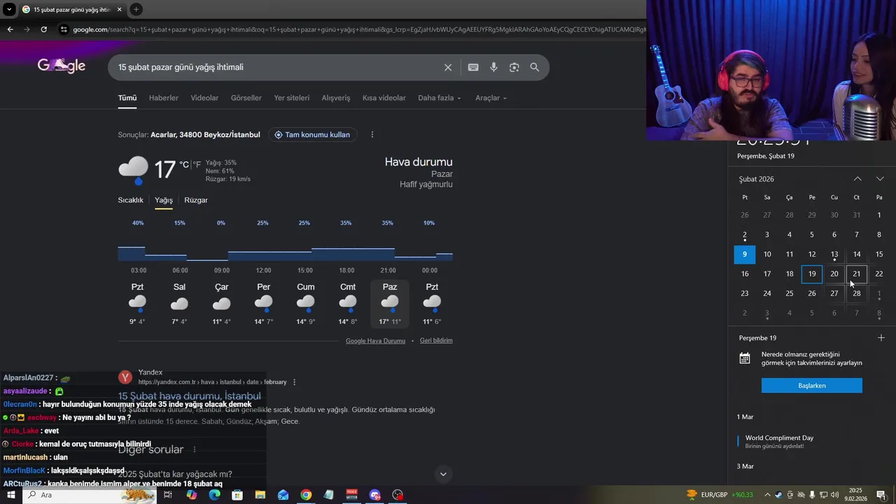Click Tam konumu kullan button
This screenshot has width=896, height=504.
click(x=313, y=134)
